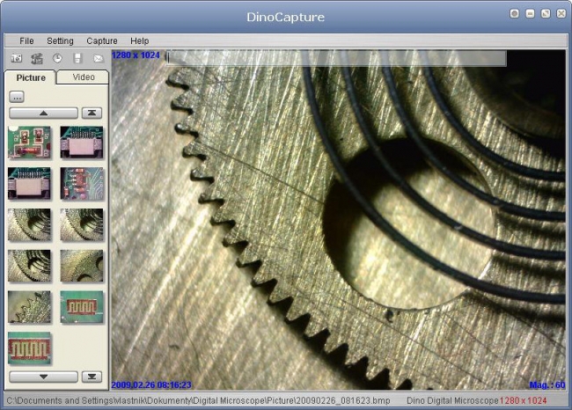
Task: Switch to the Video tab
Action: (x=83, y=77)
